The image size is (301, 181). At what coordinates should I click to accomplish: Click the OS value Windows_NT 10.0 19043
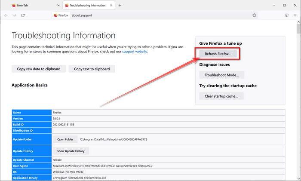tap(68, 172)
